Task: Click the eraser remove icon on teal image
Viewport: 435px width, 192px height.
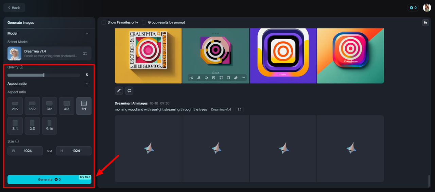Action: pos(236,78)
